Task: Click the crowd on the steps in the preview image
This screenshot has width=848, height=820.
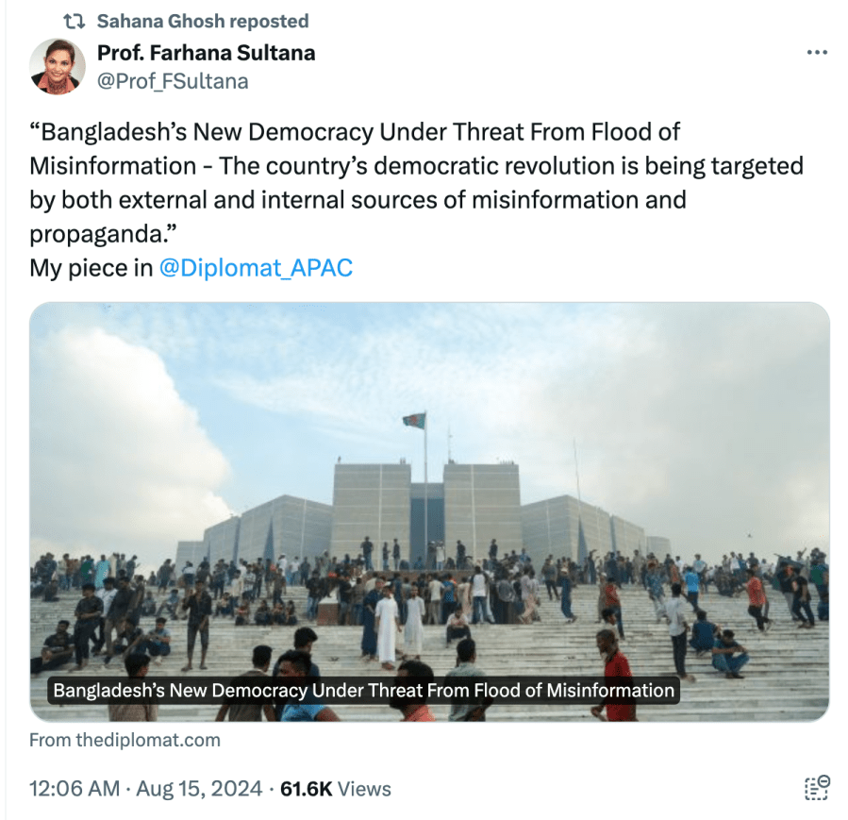Action: pos(429,622)
